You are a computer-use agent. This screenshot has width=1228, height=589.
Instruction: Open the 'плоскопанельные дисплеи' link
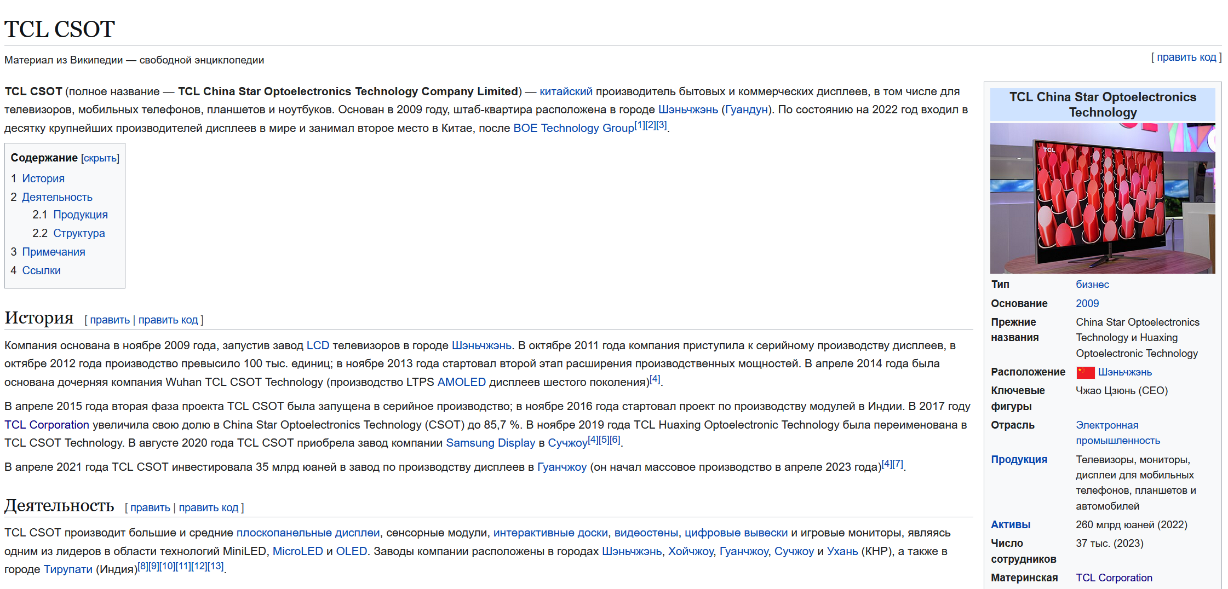pos(308,533)
